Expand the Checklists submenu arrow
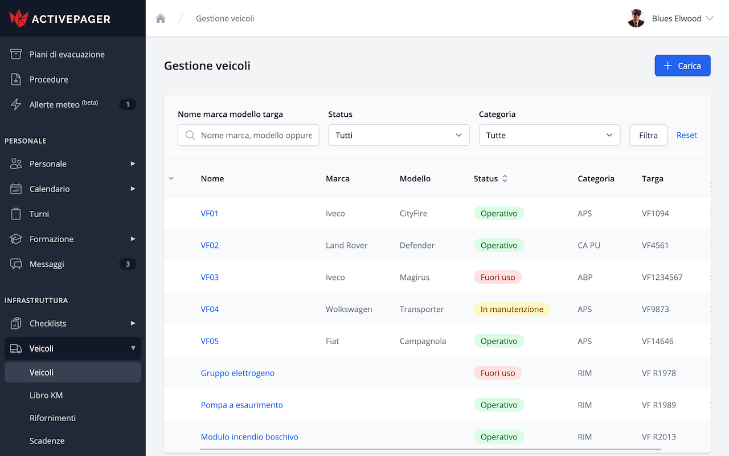The image size is (729, 456). (x=133, y=323)
